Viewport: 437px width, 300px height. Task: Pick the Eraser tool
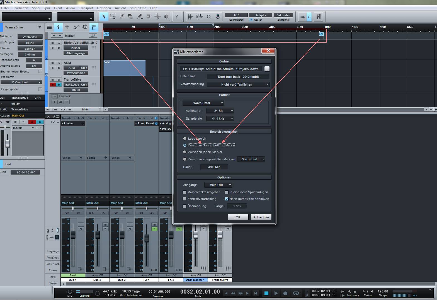(x=130, y=17)
